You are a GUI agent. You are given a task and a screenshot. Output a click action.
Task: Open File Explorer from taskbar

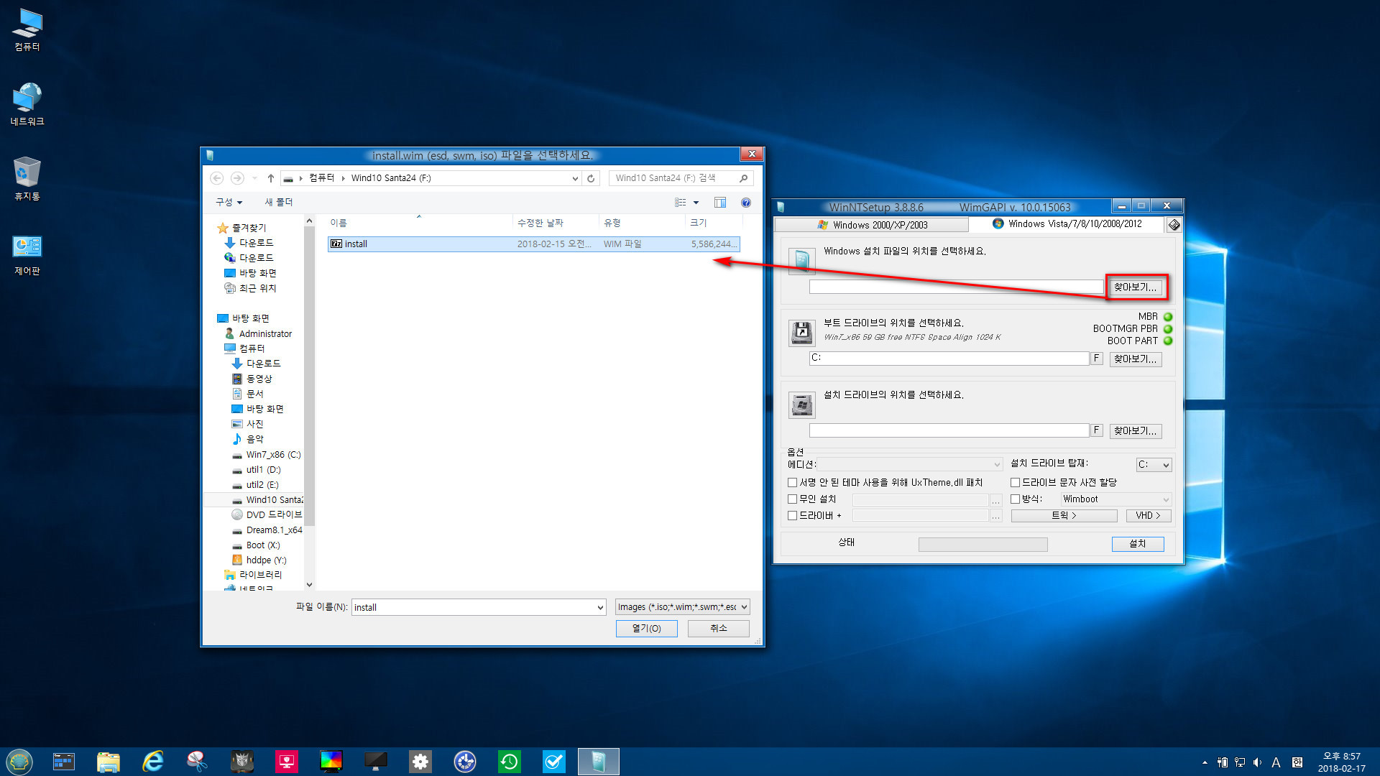108,762
